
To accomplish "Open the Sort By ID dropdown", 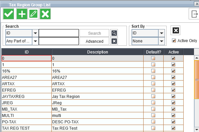I will pyautogui.click(x=161, y=33).
